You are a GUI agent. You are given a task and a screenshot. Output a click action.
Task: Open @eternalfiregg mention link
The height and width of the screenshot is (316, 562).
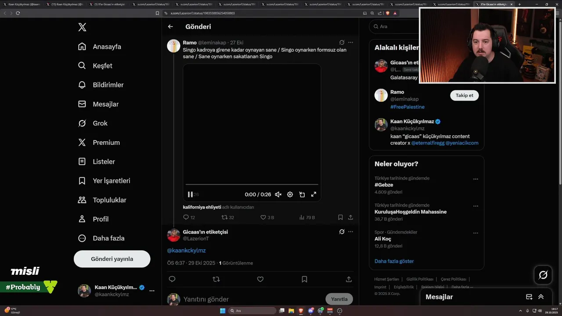pos(428,143)
